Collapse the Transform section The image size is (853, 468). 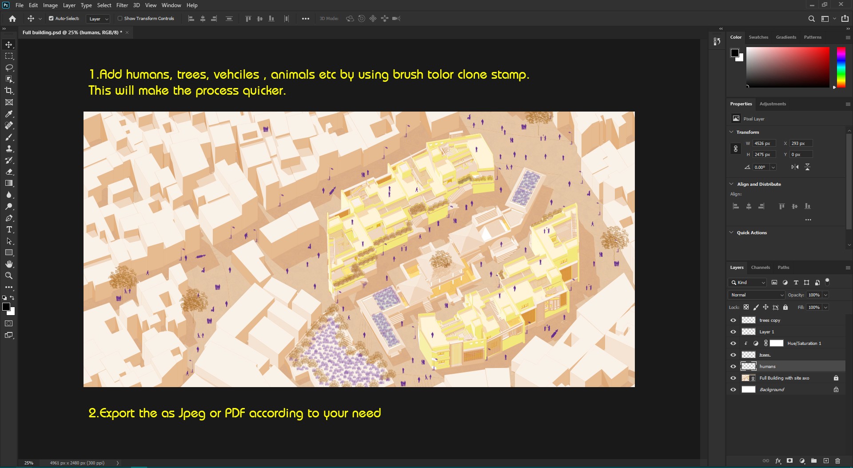(x=732, y=132)
